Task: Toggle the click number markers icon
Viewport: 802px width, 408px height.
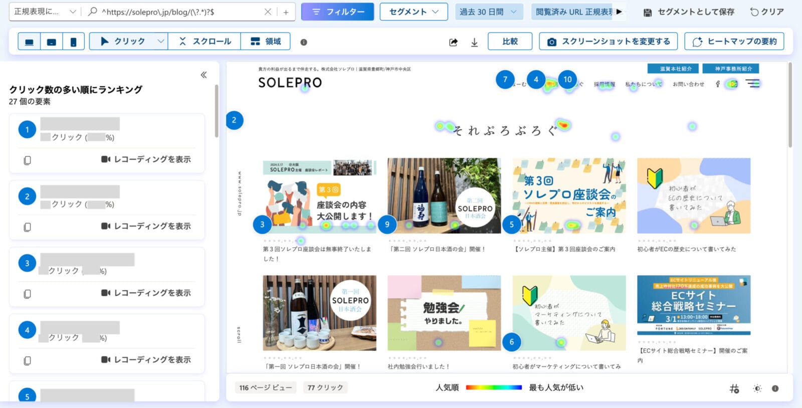Action: [x=734, y=388]
